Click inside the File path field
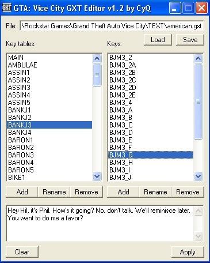The height and width of the screenshot is (263, 210). [112, 26]
